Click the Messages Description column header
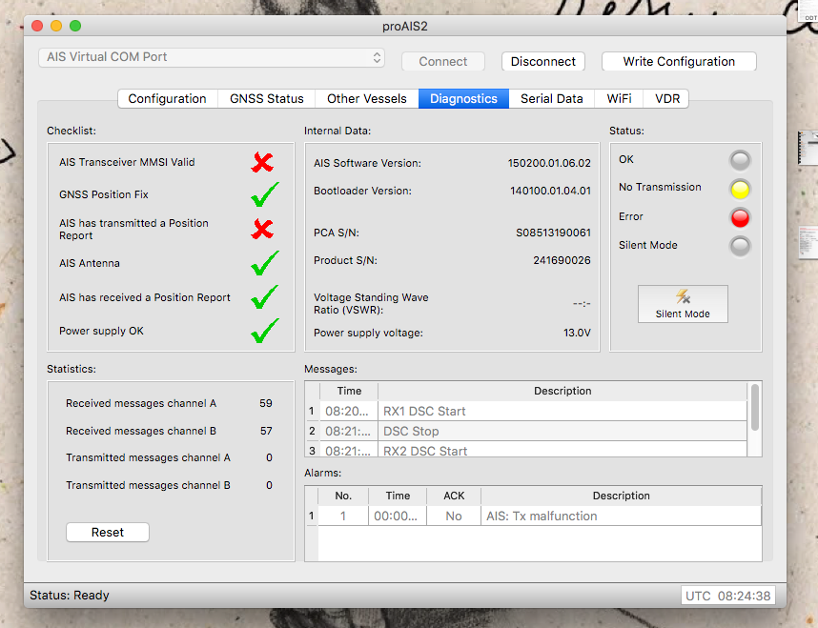Viewport: 818px width, 628px height. pyautogui.click(x=562, y=391)
